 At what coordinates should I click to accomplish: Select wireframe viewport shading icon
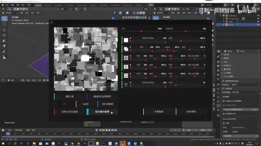138,13
